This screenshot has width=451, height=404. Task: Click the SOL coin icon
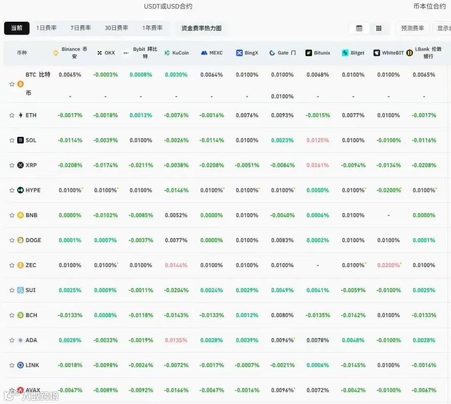pos(20,140)
